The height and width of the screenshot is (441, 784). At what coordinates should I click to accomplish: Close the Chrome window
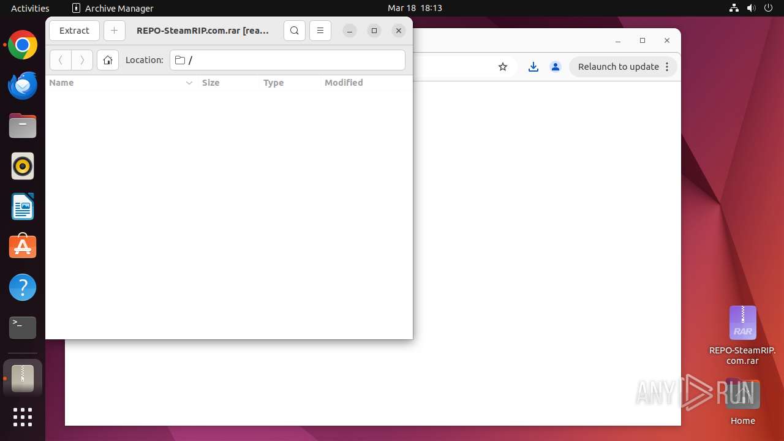point(667,40)
